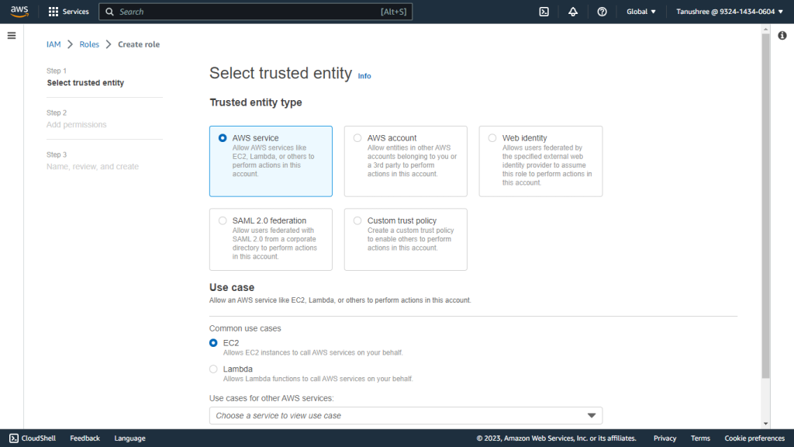Launch CloudShell from the top bar icon

(544, 12)
